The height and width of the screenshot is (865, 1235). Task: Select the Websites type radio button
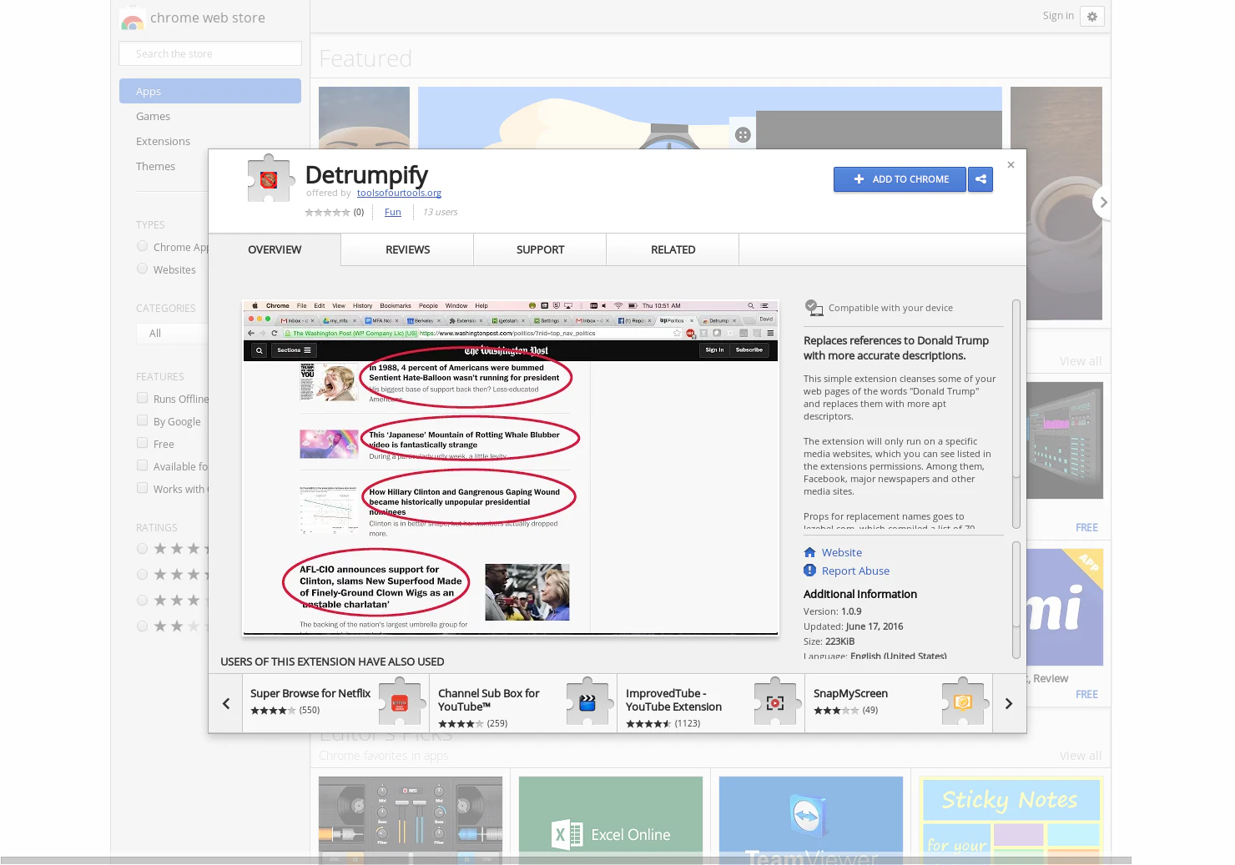click(143, 269)
